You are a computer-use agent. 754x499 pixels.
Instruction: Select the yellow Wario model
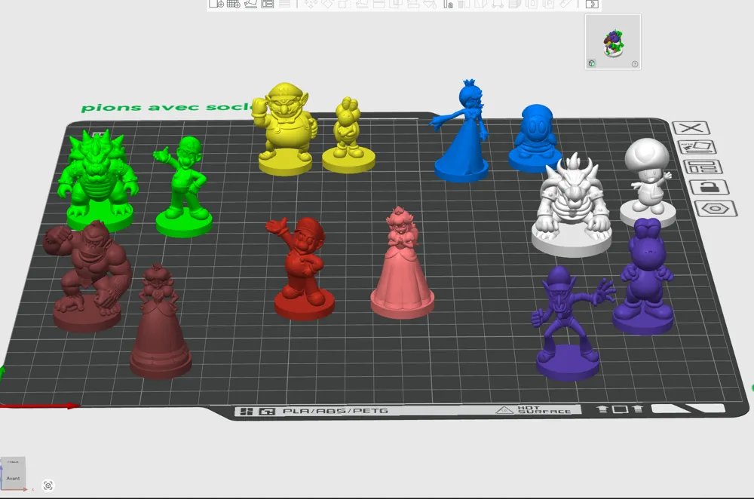click(x=285, y=129)
